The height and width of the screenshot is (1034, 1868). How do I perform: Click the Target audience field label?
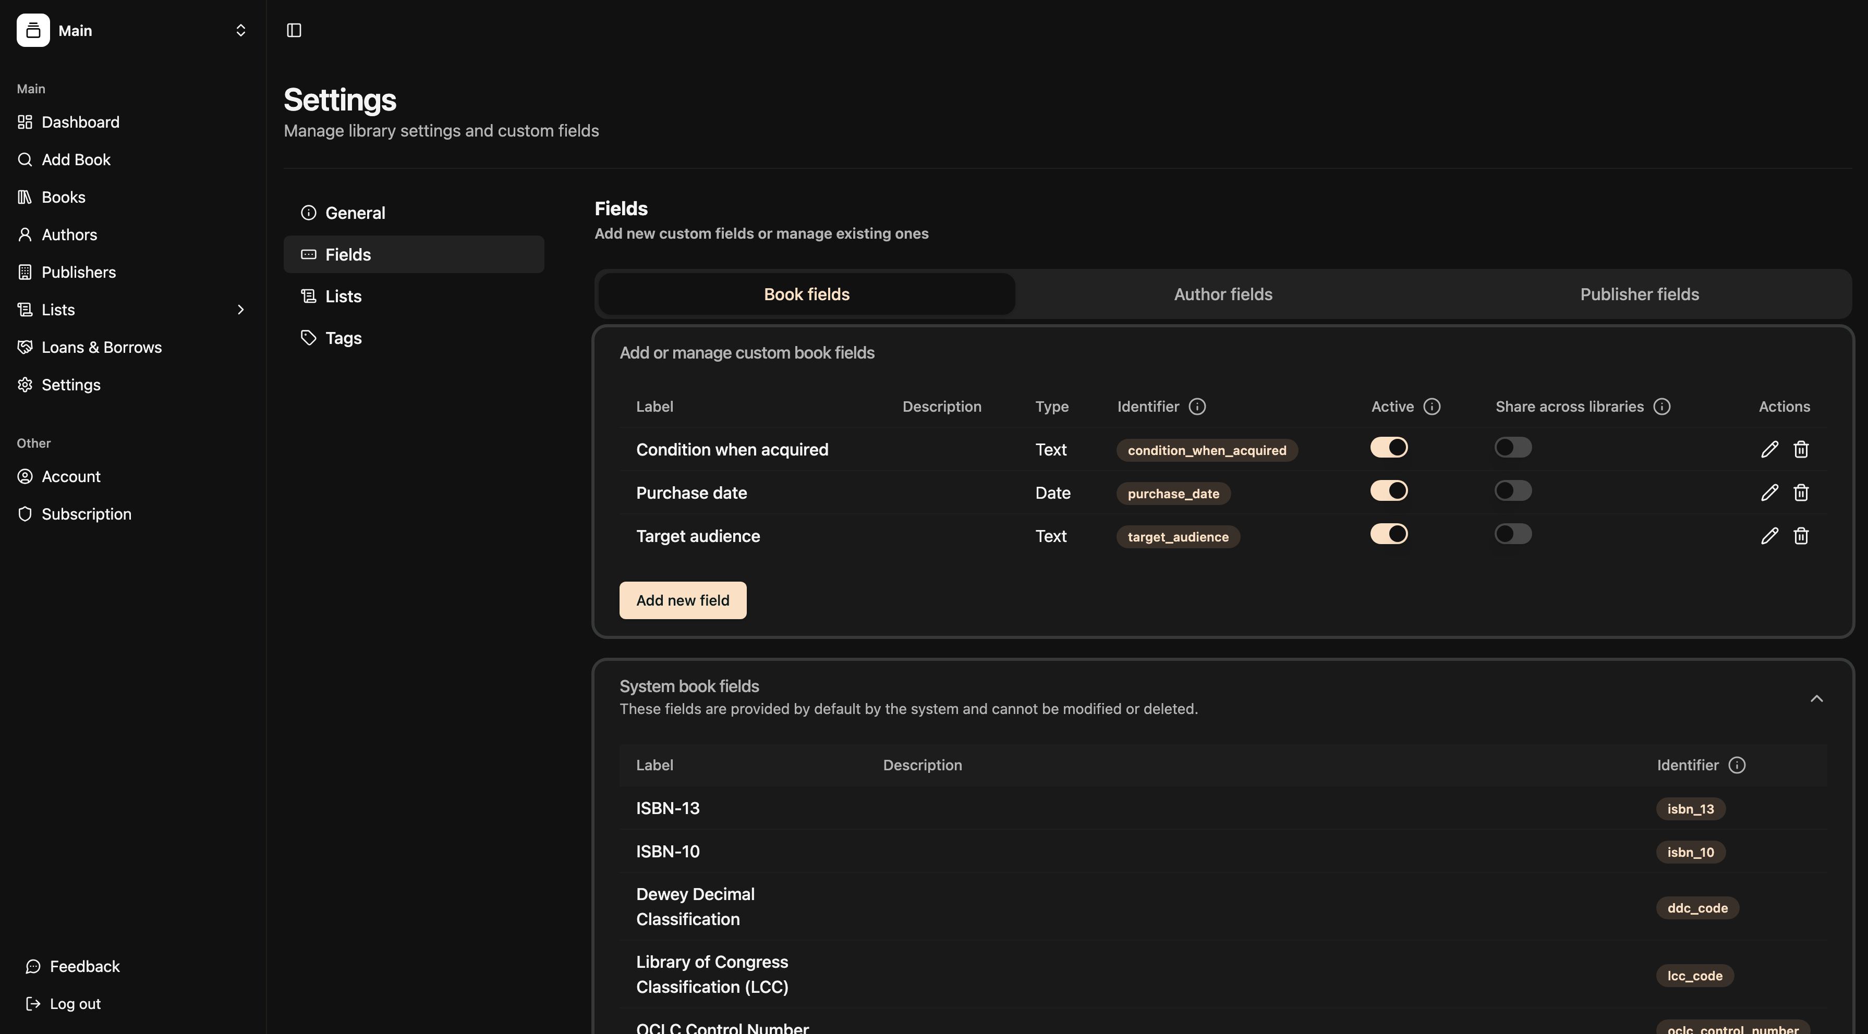(x=698, y=536)
